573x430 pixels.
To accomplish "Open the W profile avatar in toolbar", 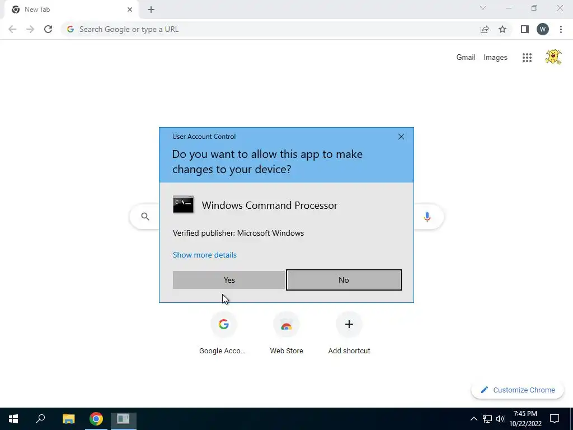I will tap(543, 29).
